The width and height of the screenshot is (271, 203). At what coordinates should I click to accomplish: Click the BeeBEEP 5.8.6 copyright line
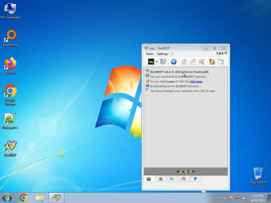180,72
